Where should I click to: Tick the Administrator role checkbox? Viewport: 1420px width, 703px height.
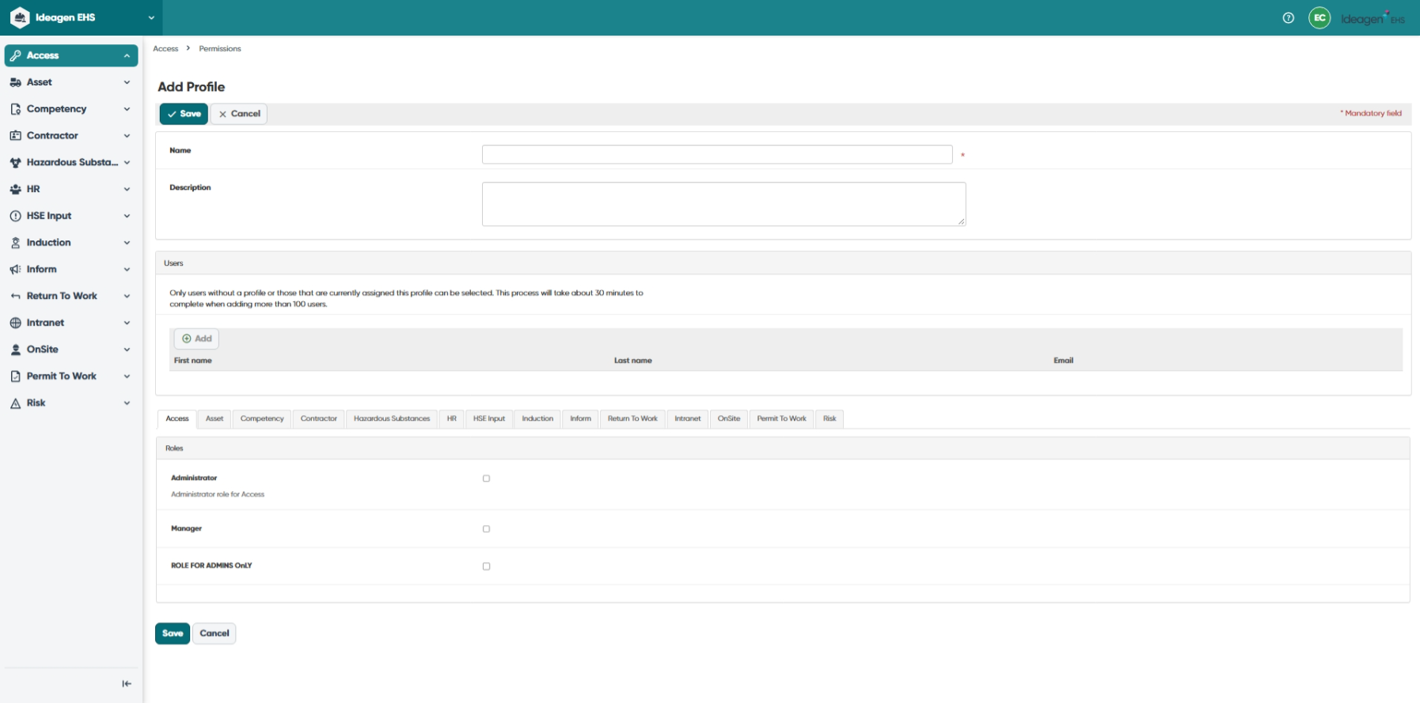(x=486, y=478)
